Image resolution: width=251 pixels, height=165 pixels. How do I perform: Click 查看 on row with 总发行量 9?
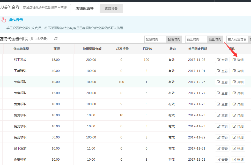(222, 104)
